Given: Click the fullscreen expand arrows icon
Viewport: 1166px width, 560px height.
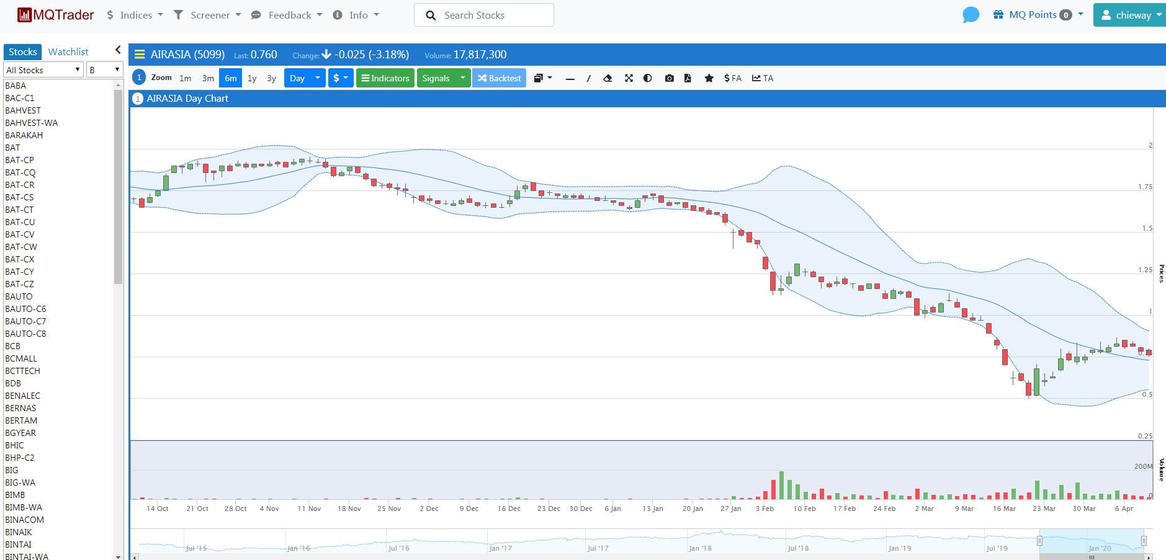Looking at the screenshot, I should tap(629, 78).
